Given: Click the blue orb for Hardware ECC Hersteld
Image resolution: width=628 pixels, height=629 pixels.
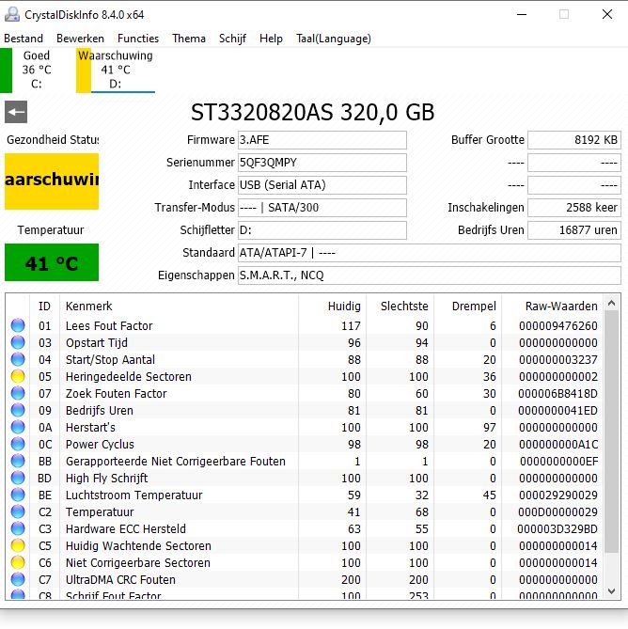Looking at the screenshot, I should pyautogui.click(x=18, y=528).
